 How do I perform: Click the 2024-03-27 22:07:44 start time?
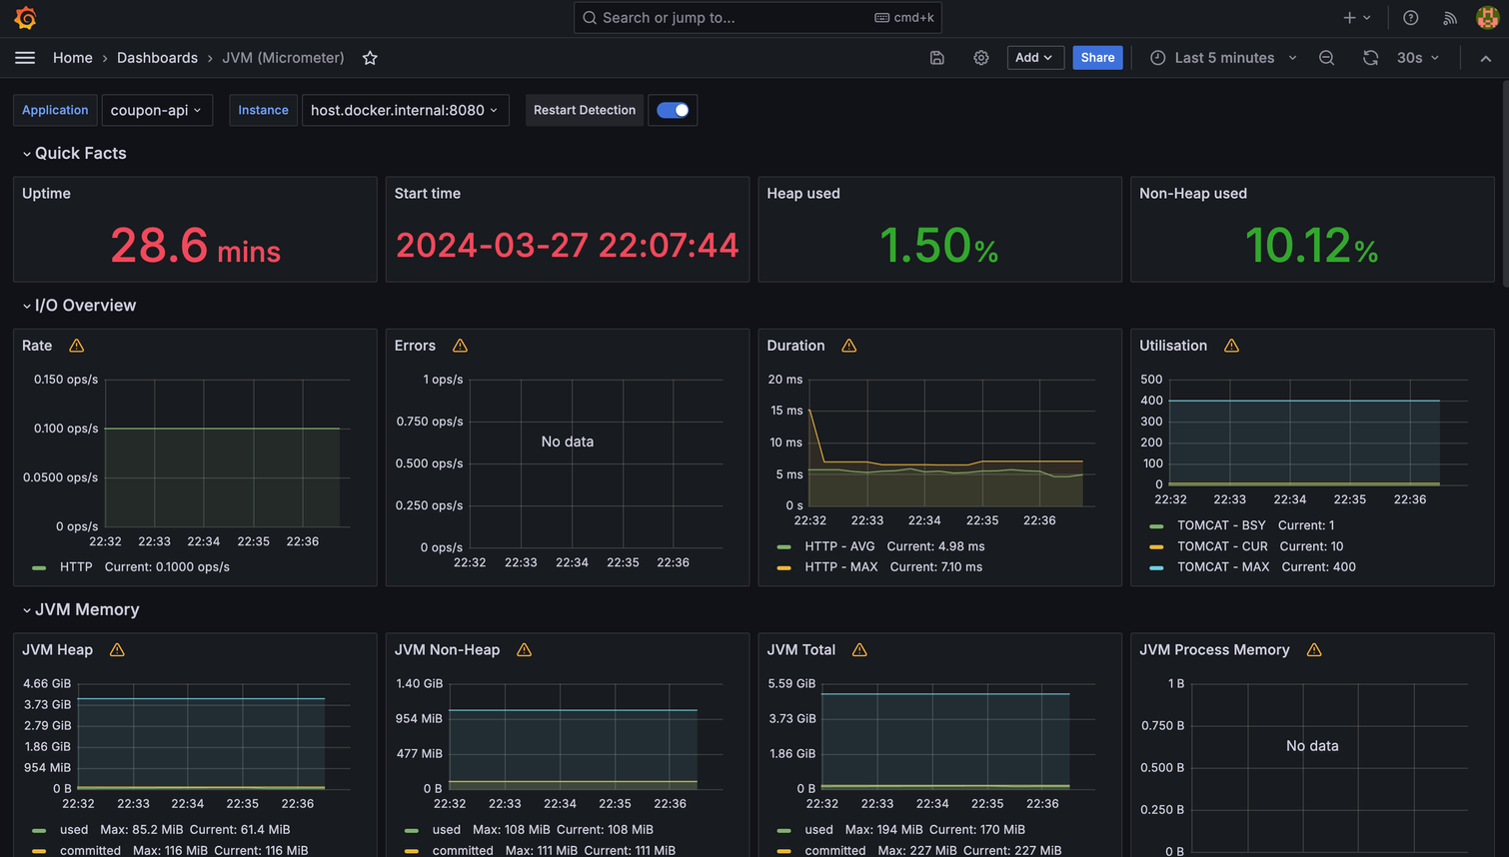point(568,246)
